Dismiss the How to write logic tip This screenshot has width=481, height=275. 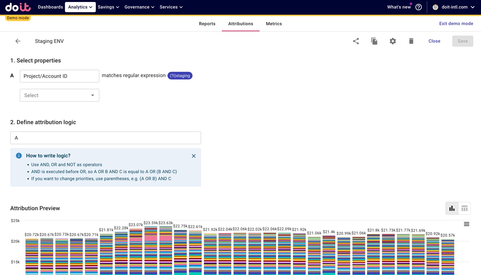coord(193,156)
